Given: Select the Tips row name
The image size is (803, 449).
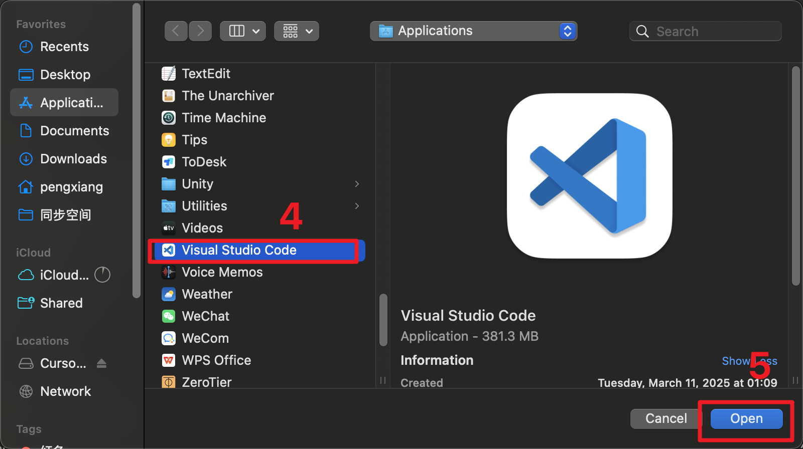Looking at the screenshot, I should click(x=194, y=140).
